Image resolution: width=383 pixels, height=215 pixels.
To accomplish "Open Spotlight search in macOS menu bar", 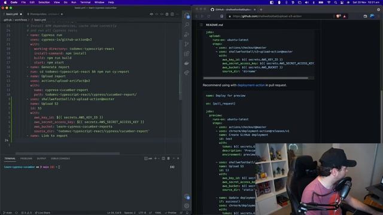I will (335, 2).
